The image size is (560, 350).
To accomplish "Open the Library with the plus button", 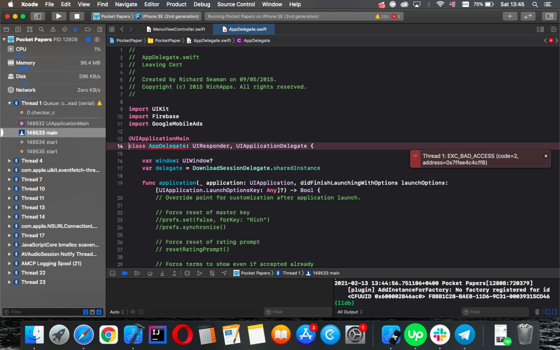I will point(510,16).
